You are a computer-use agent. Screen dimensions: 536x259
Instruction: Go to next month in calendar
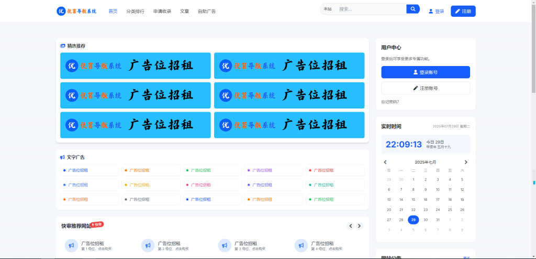click(465, 162)
